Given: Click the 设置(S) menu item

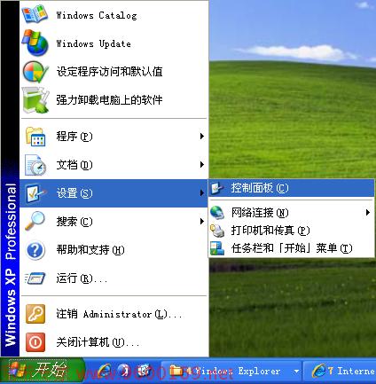Looking at the screenshot, I should pyautogui.click(x=114, y=193).
